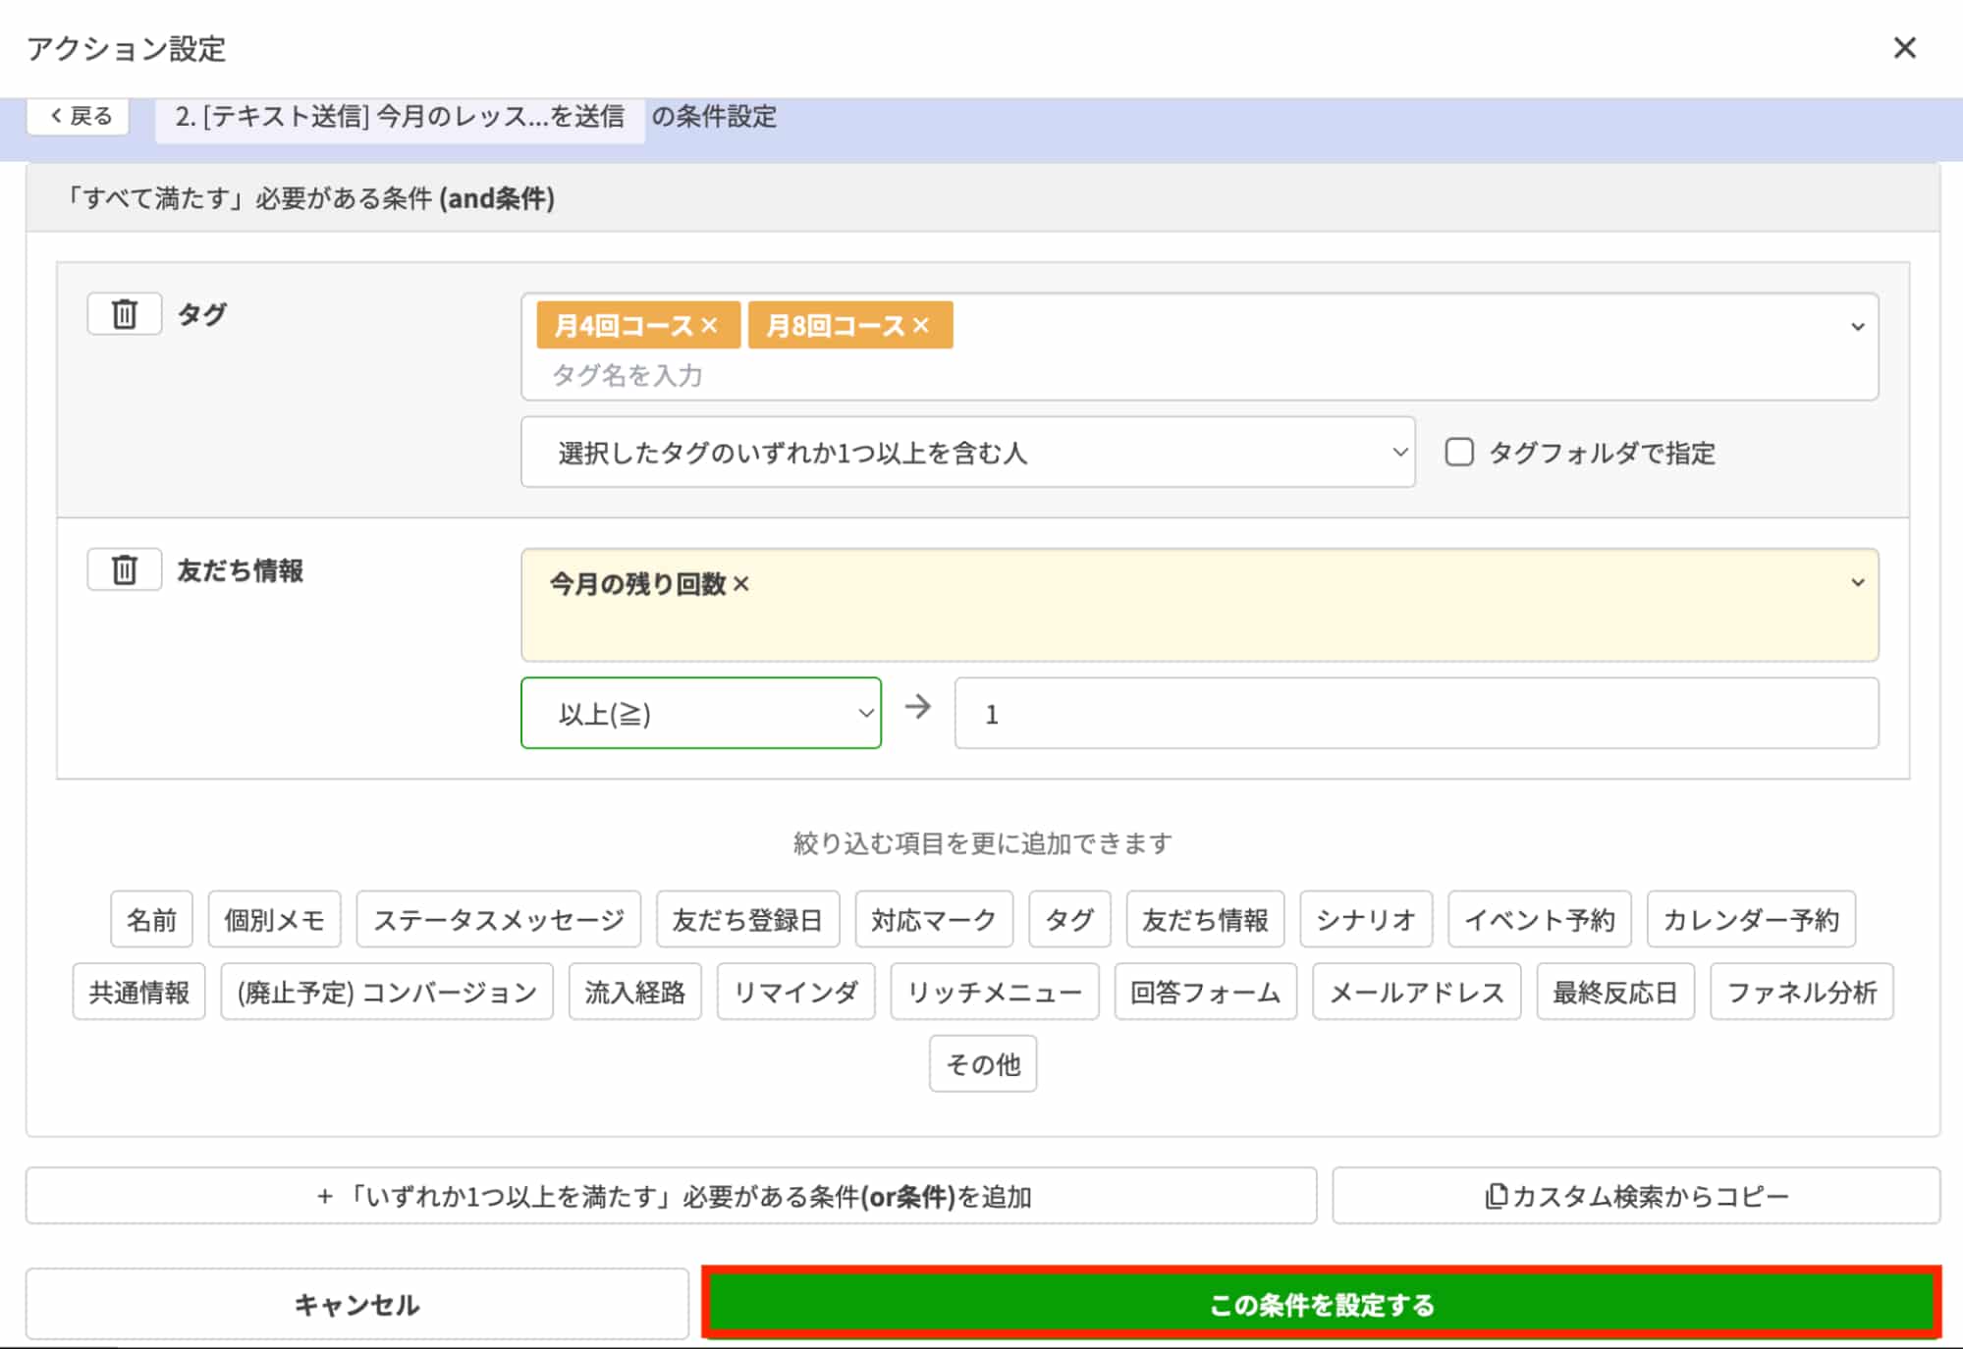Open the tag selection dropdown
The height and width of the screenshot is (1349, 1963).
[x=1855, y=325]
